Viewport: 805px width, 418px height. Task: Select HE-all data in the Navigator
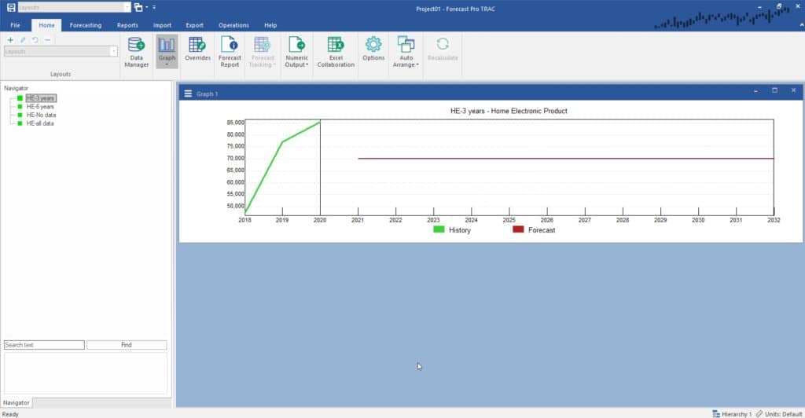click(x=40, y=123)
